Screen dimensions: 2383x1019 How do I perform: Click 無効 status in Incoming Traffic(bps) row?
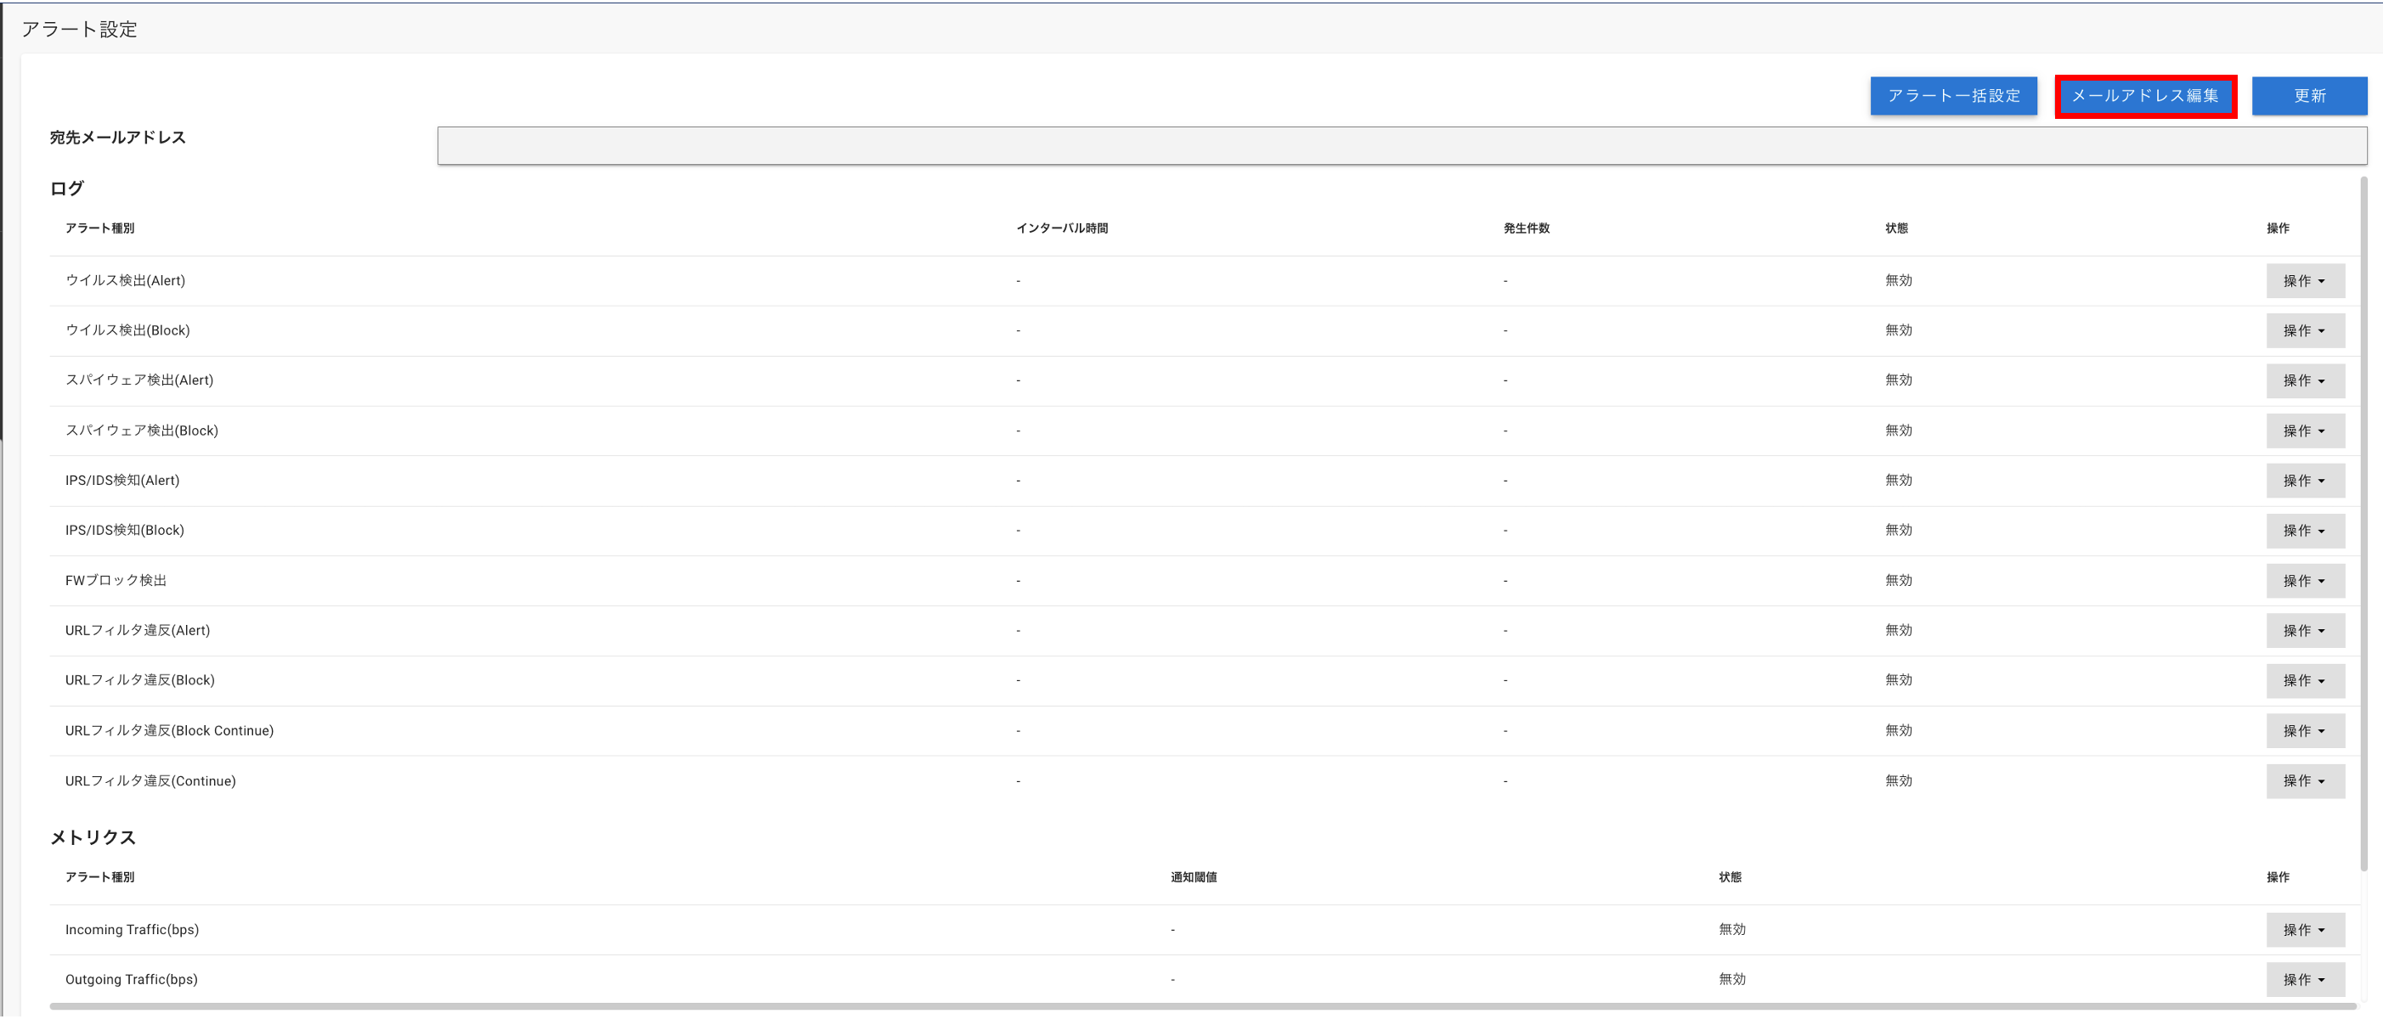pyautogui.click(x=1731, y=930)
